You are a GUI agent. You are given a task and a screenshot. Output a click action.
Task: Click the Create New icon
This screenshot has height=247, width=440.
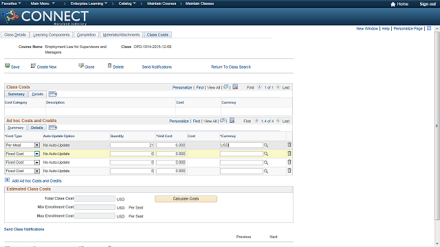[33, 66]
